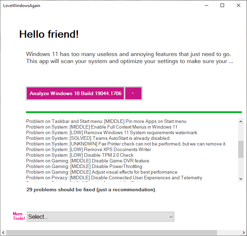Select 'Remove Windows 11 System requirements watermark' entry
The height and width of the screenshot is (236, 247).
click(x=112, y=133)
